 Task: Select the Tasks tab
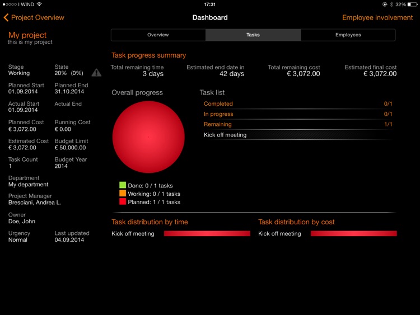[253, 35]
